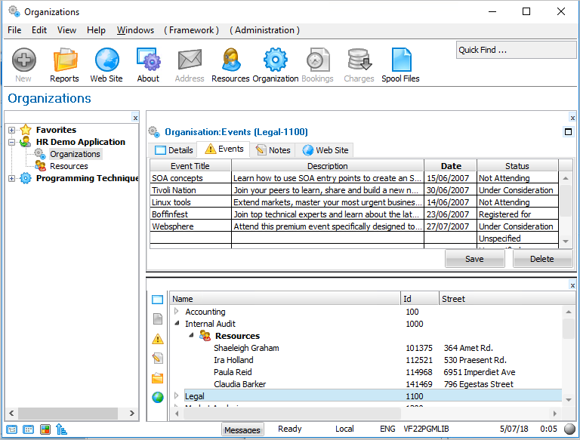Click into the Quick Find field

point(515,51)
